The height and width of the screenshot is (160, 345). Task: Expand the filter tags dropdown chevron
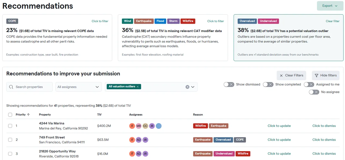point(193,87)
